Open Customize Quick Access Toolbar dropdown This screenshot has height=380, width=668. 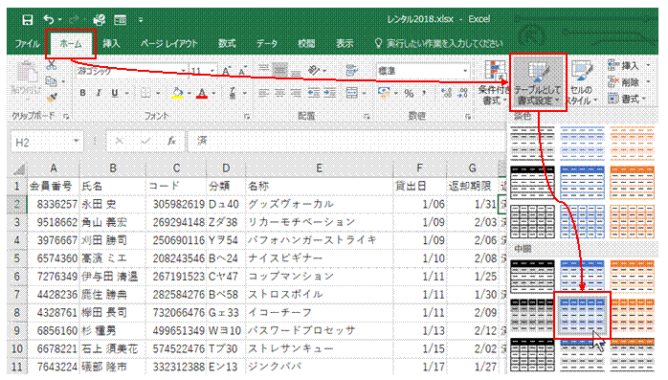click(141, 20)
